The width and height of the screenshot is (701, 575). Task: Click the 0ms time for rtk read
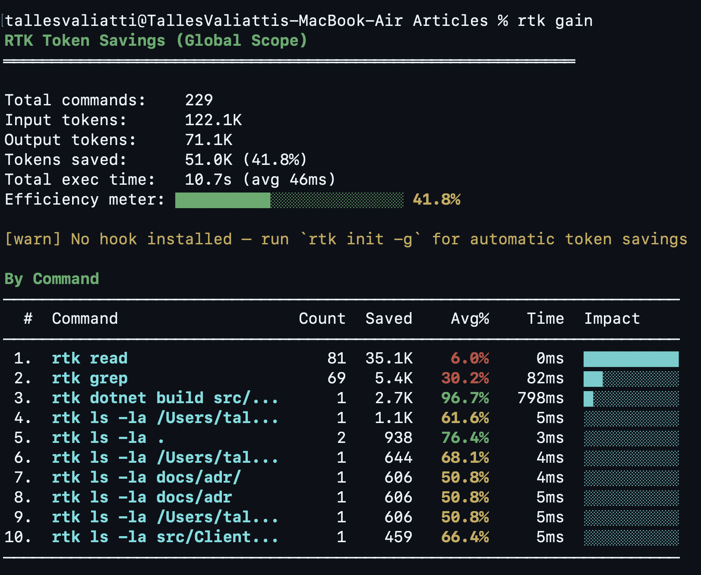click(x=550, y=358)
